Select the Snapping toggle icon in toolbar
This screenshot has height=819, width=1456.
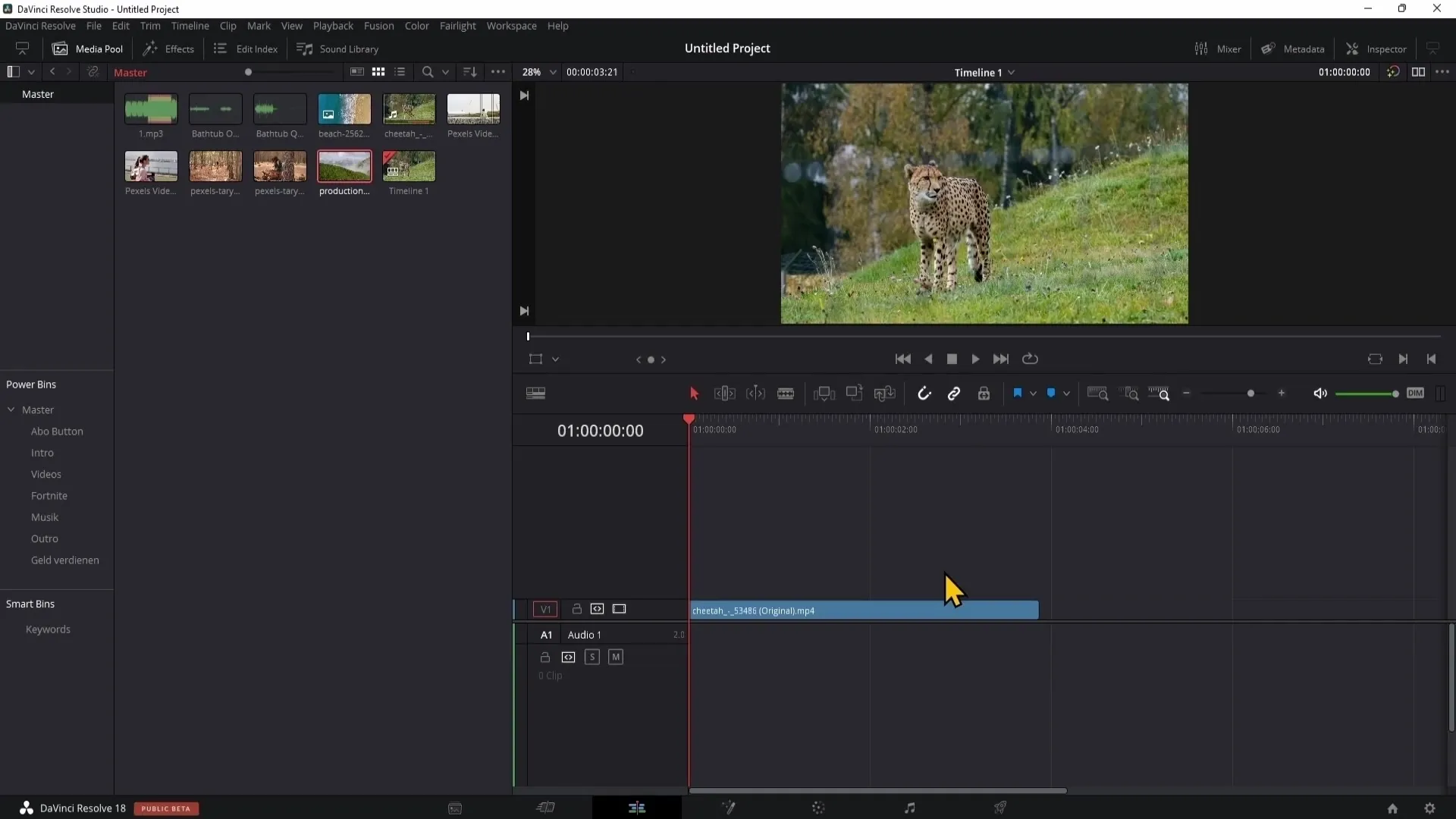(x=922, y=393)
